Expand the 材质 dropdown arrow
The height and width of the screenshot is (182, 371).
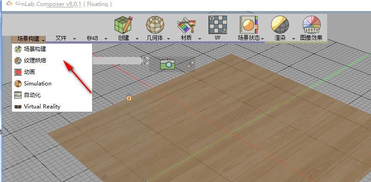(x=200, y=39)
